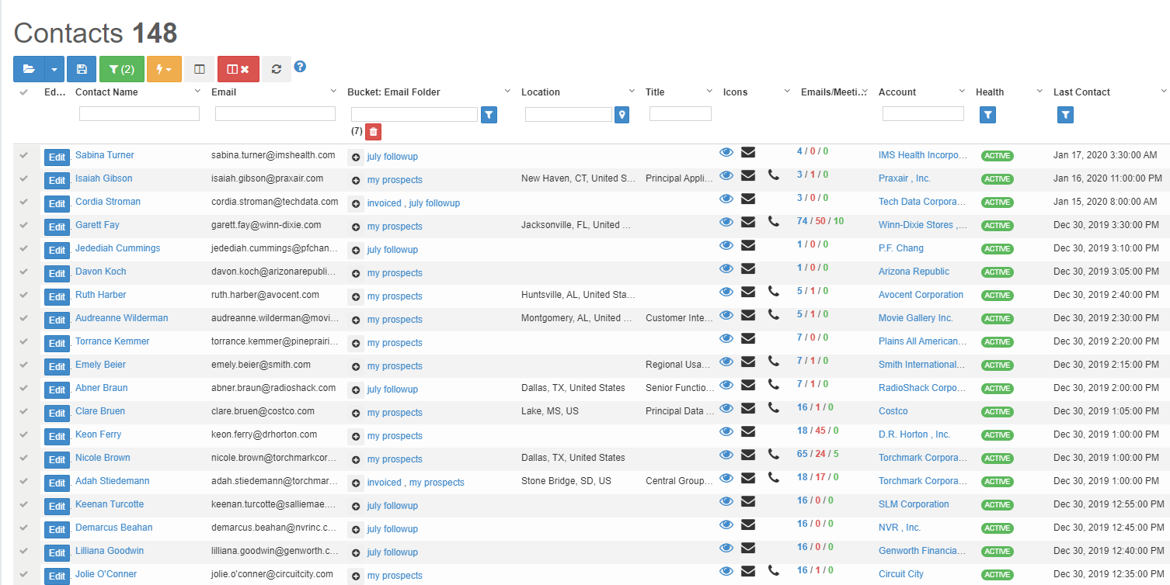The height and width of the screenshot is (585, 1170).
Task: Add bucket for Lilliana Goodwin with plus icon
Action: tap(356, 552)
